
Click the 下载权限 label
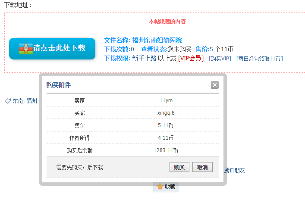(x=116, y=58)
